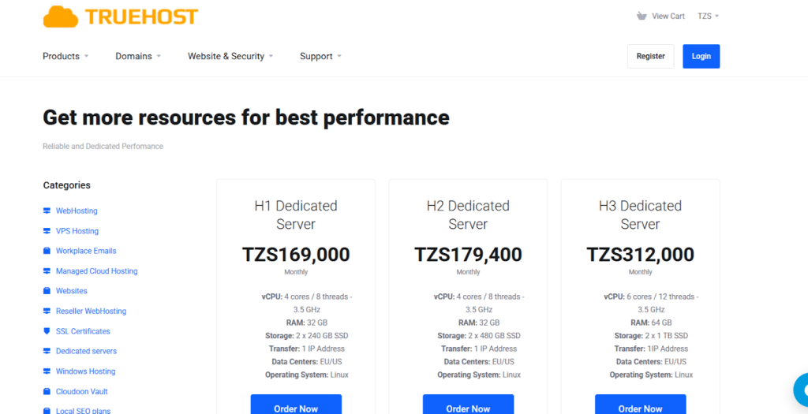The height and width of the screenshot is (414, 808).
Task: Click the TZS179,400 price
Action: [x=468, y=255]
